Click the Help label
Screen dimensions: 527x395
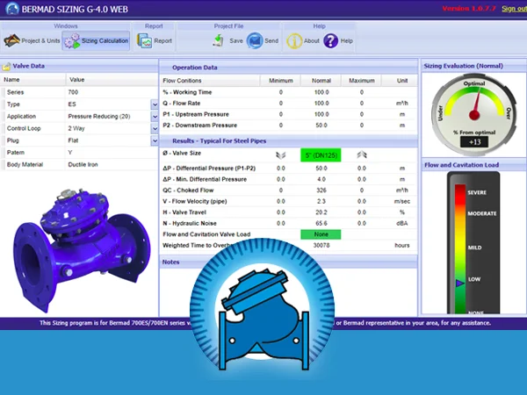click(x=347, y=41)
